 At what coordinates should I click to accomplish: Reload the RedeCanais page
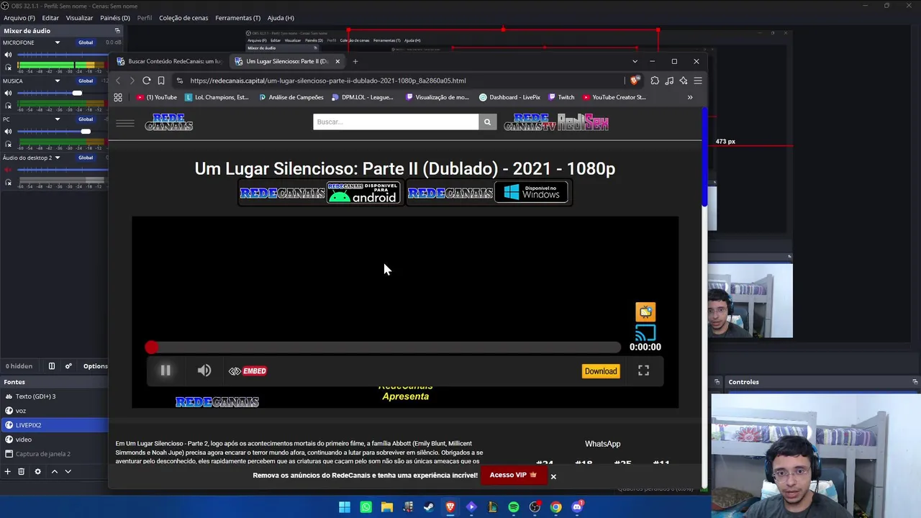[x=146, y=81]
